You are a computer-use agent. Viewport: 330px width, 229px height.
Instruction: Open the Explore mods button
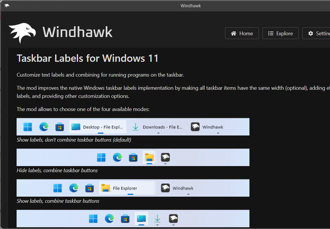[281, 33]
